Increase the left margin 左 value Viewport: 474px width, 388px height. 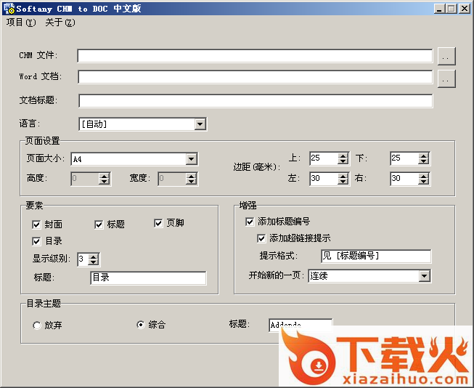click(x=343, y=176)
